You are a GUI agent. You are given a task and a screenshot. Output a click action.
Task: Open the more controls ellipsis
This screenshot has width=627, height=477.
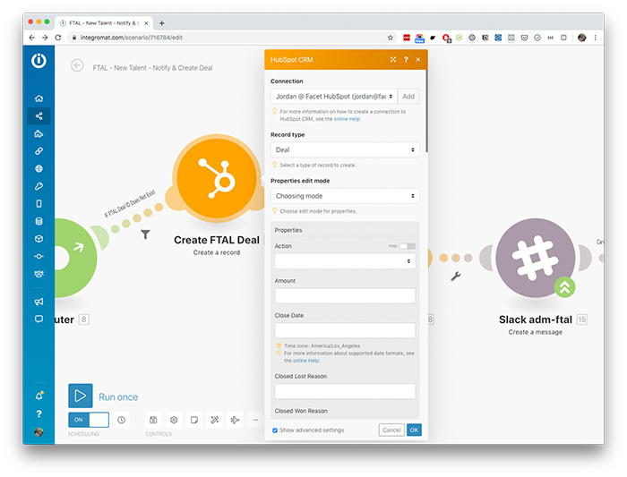click(x=255, y=420)
